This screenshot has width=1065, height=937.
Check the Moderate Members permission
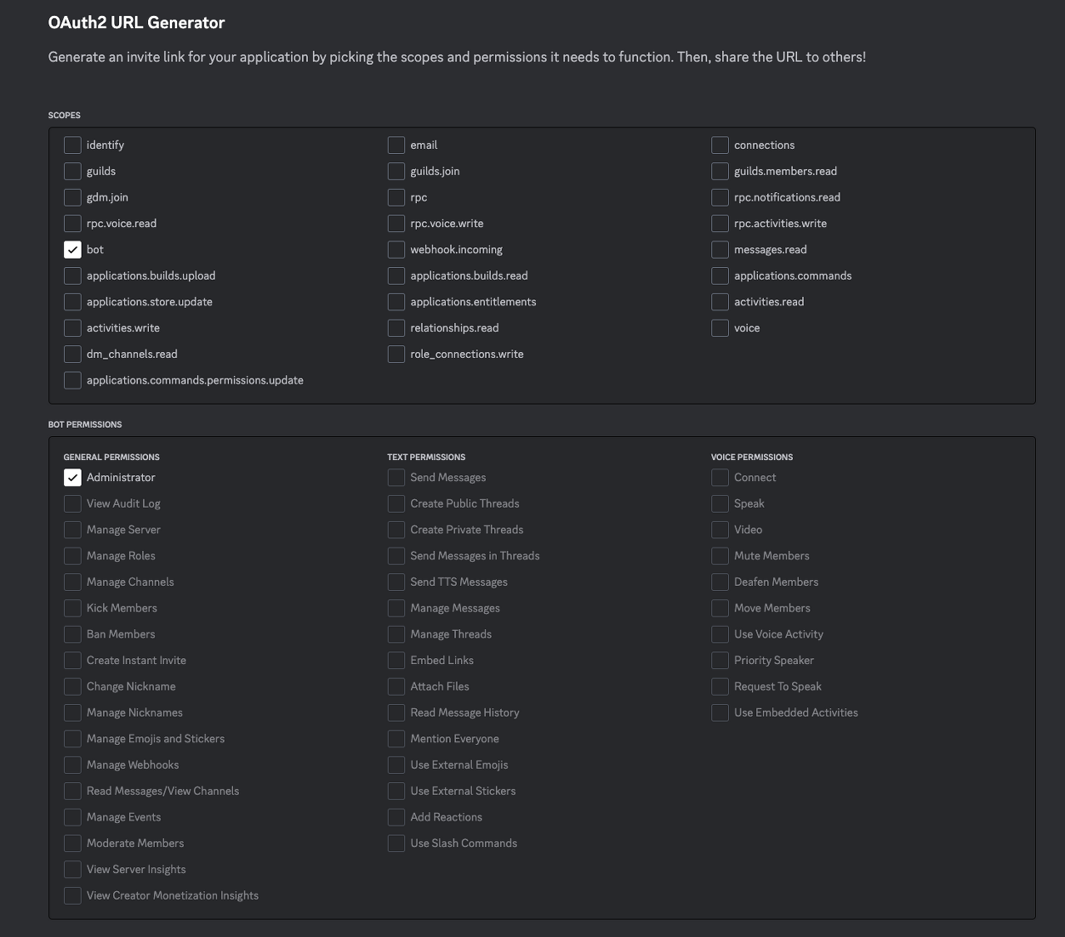click(72, 843)
